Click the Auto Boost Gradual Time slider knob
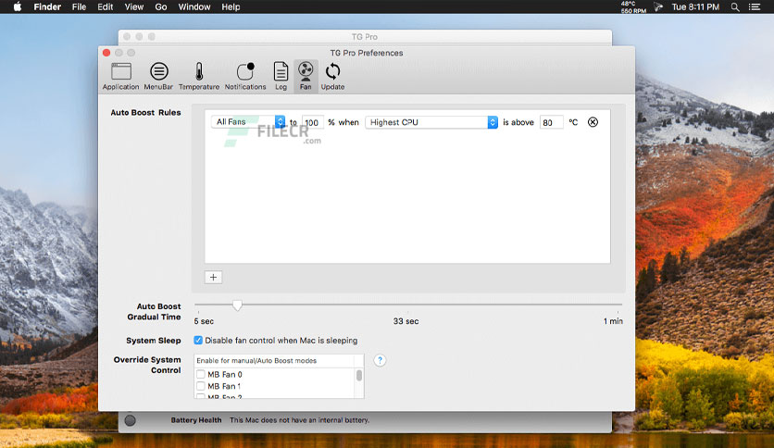The image size is (774, 448). 237,305
